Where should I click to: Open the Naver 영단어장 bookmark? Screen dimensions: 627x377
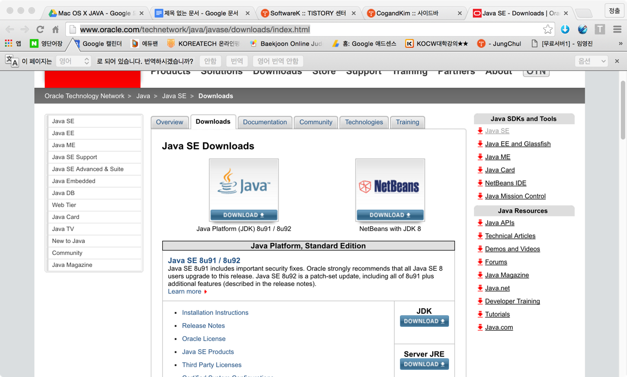pyautogui.click(x=46, y=43)
